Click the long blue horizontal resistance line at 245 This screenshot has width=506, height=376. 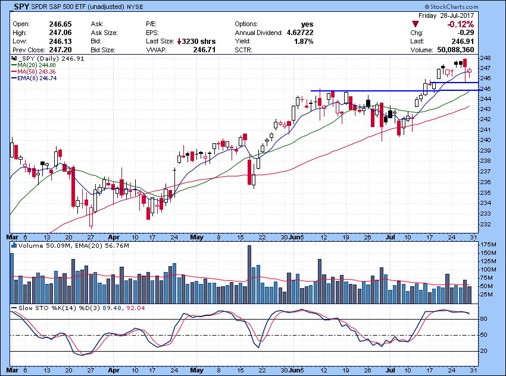coord(396,91)
